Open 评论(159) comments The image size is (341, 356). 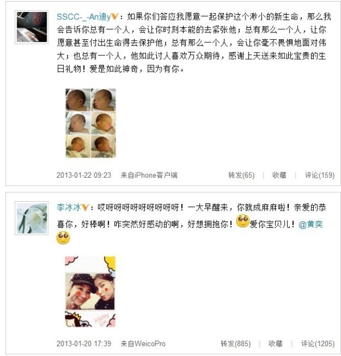pos(319,175)
